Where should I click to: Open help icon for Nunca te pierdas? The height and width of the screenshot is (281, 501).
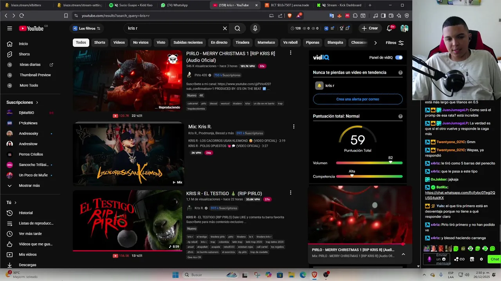coord(400,73)
